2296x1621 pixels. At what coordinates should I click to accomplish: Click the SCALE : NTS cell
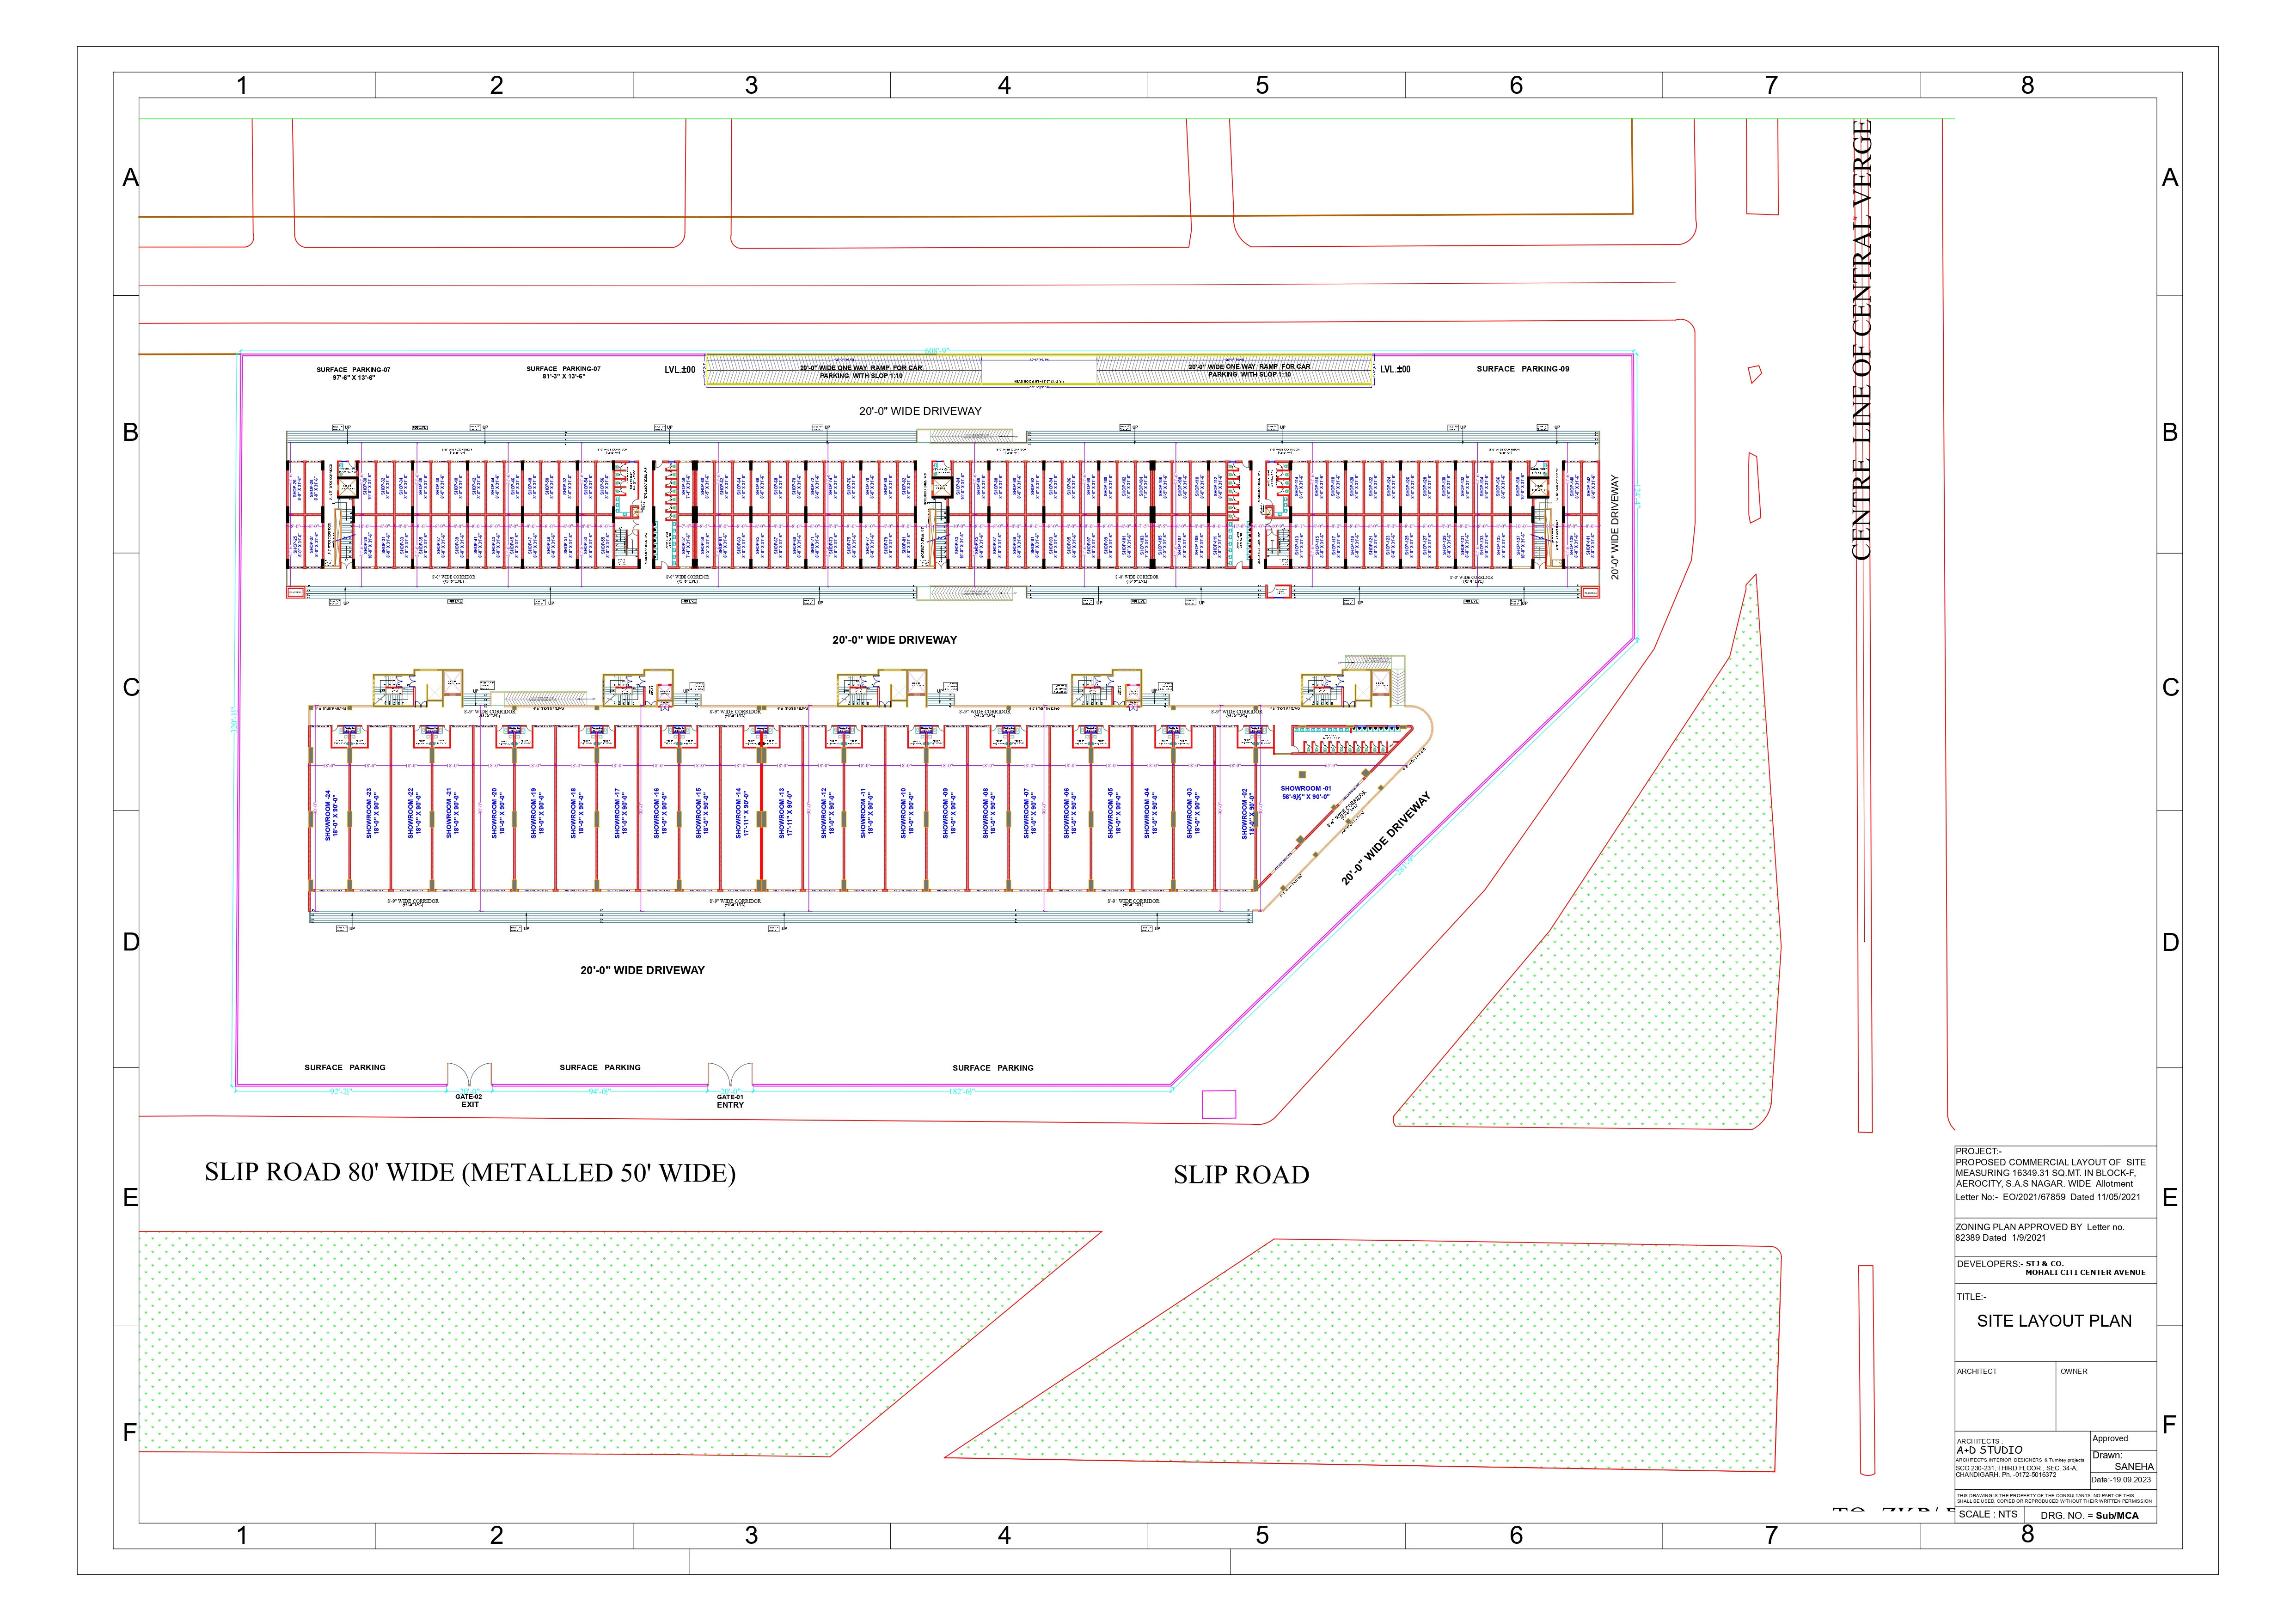coord(1988,1514)
